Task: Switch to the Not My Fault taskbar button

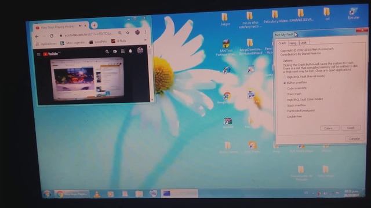Action: (x=179, y=194)
